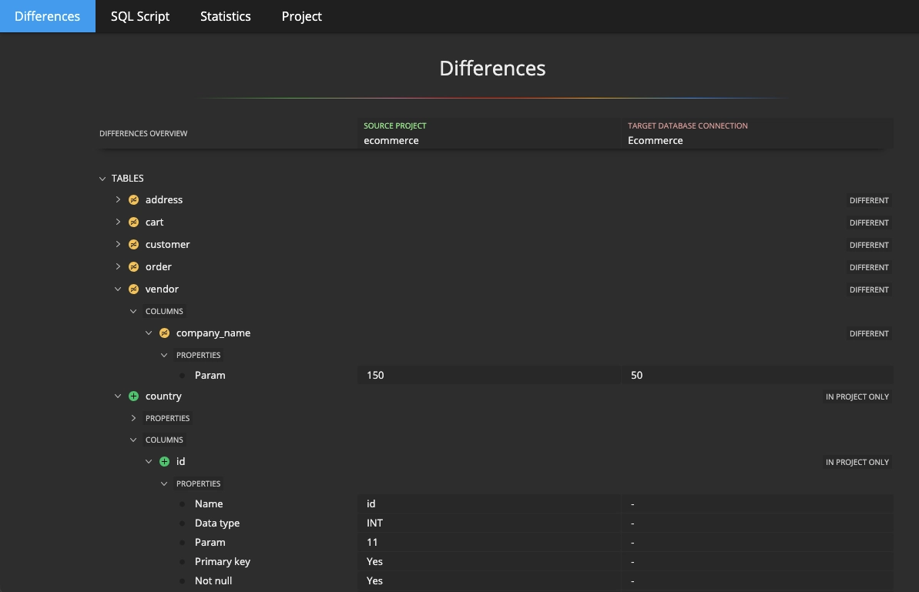
Task: Click the orange icon next to company_name
Action: tap(164, 333)
